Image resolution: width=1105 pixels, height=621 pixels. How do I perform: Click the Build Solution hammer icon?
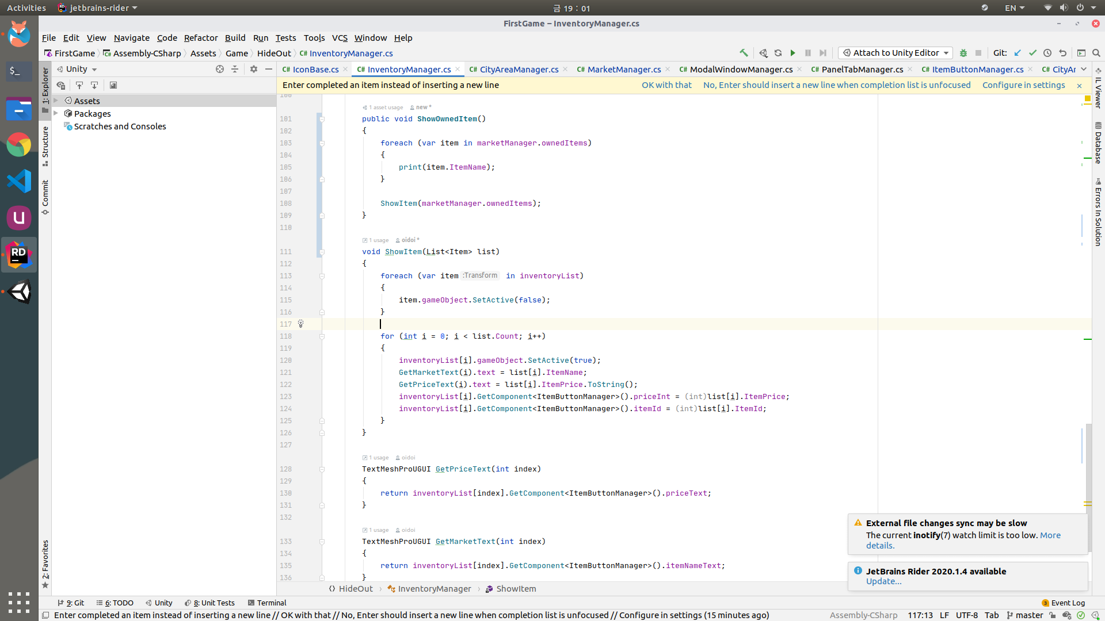tap(744, 53)
